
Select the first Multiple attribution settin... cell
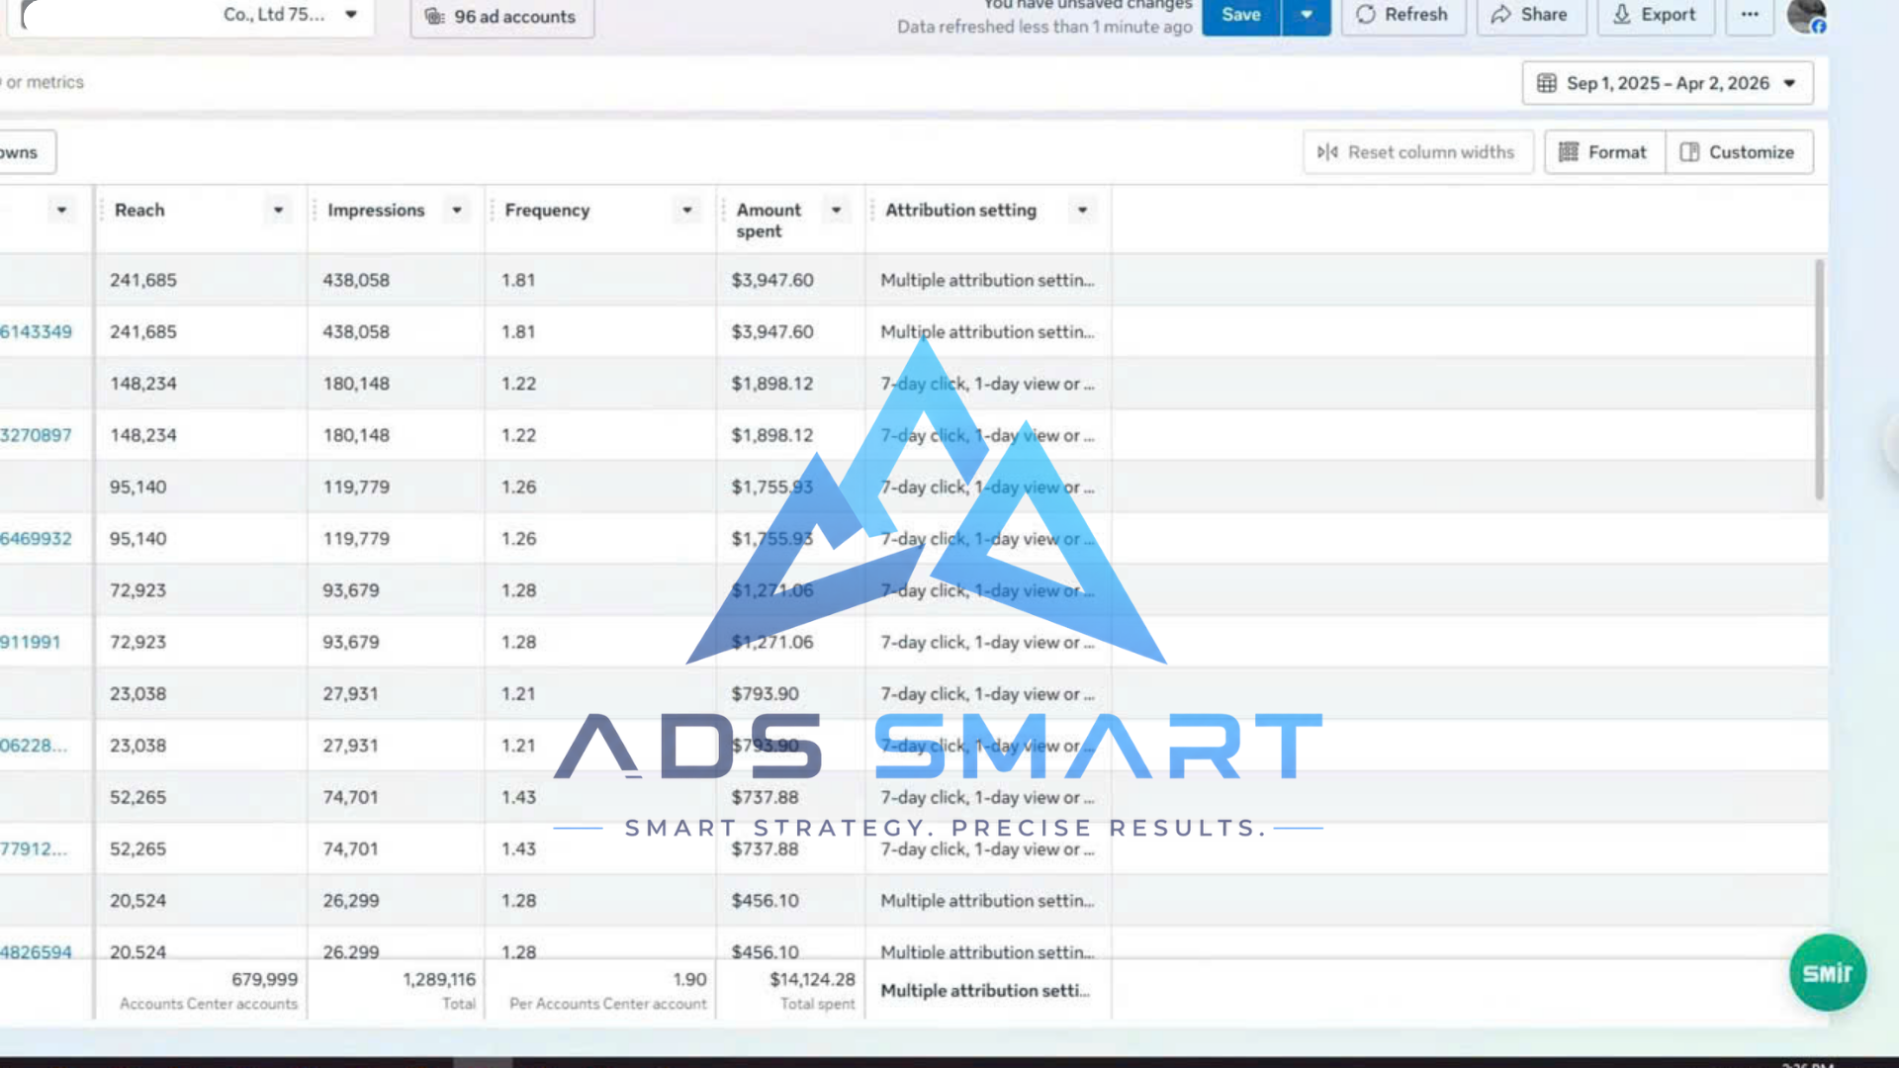point(987,280)
